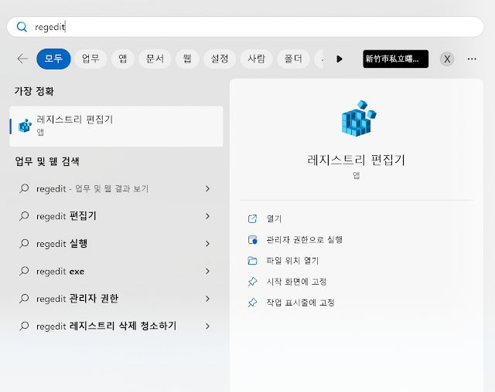The width and height of the screenshot is (495, 392).
Task: Show more filters with the play arrow
Action: click(x=340, y=59)
